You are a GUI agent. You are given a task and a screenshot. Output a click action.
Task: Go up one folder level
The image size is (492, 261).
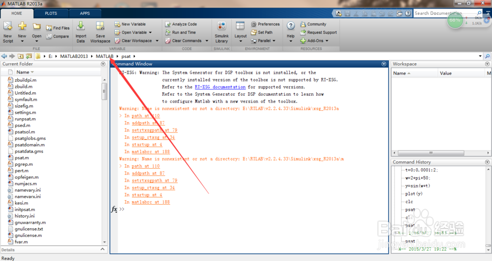point(20,56)
